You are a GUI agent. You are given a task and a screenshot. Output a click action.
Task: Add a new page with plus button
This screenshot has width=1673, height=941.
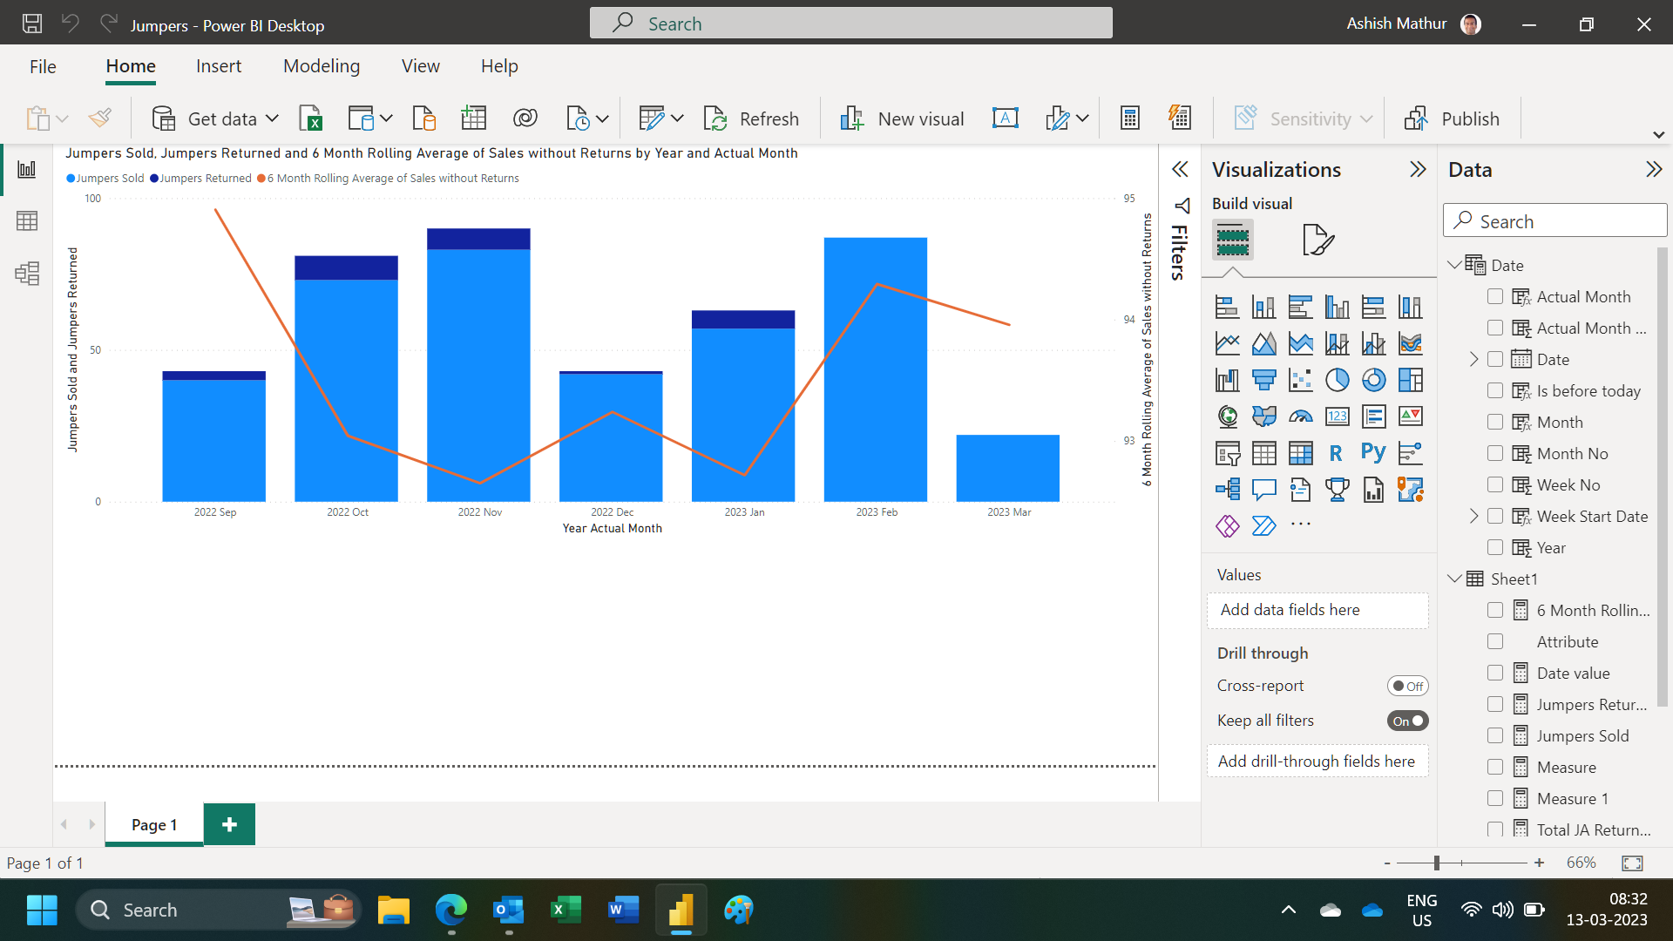(x=229, y=824)
